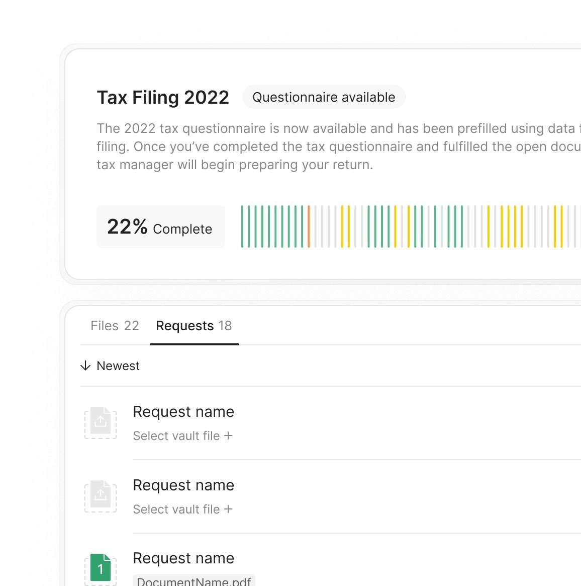Click the 22% Complete indicator

160,227
